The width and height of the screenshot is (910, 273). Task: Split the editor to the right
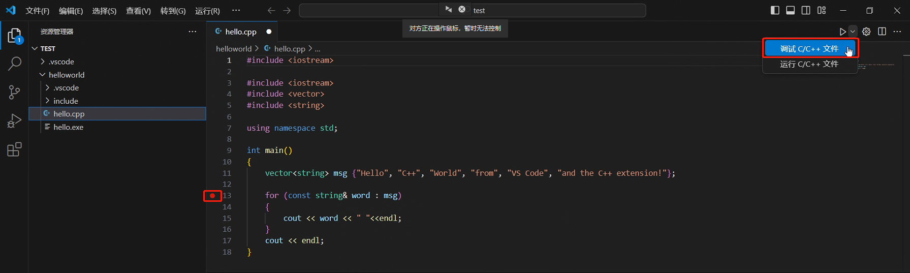pos(882,32)
